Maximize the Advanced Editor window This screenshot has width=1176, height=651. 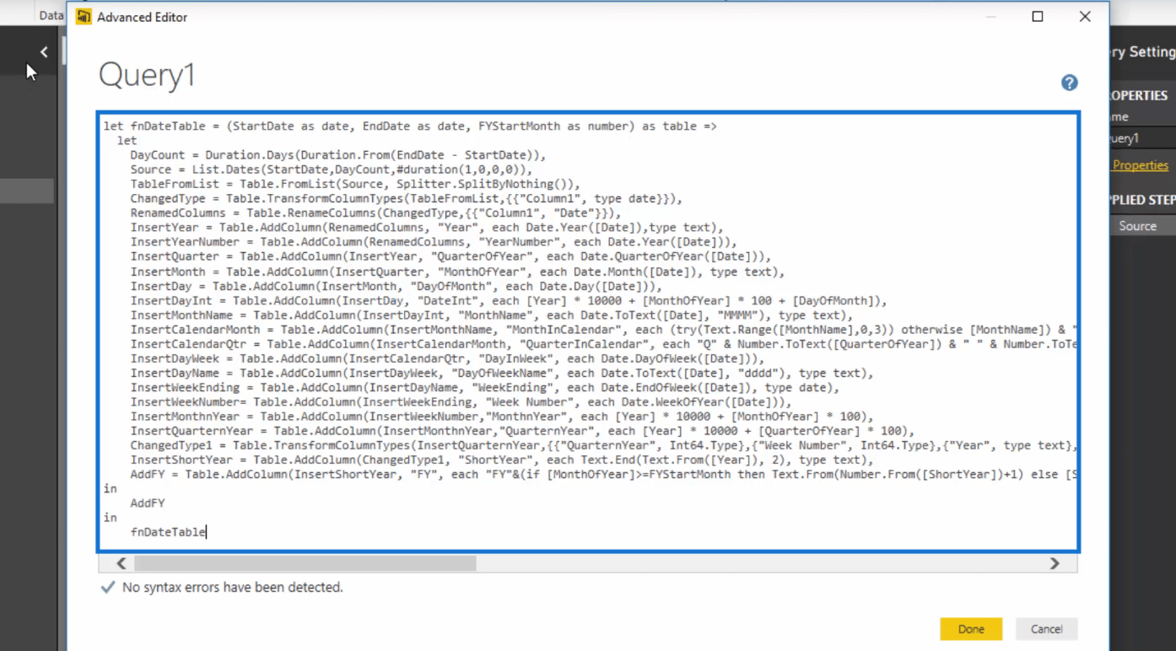coord(1038,17)
